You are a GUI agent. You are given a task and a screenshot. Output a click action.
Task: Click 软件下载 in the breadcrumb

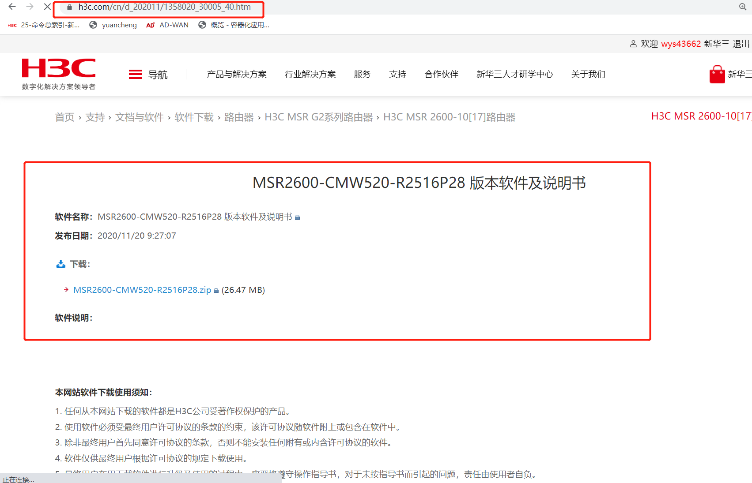click(194, 117)
